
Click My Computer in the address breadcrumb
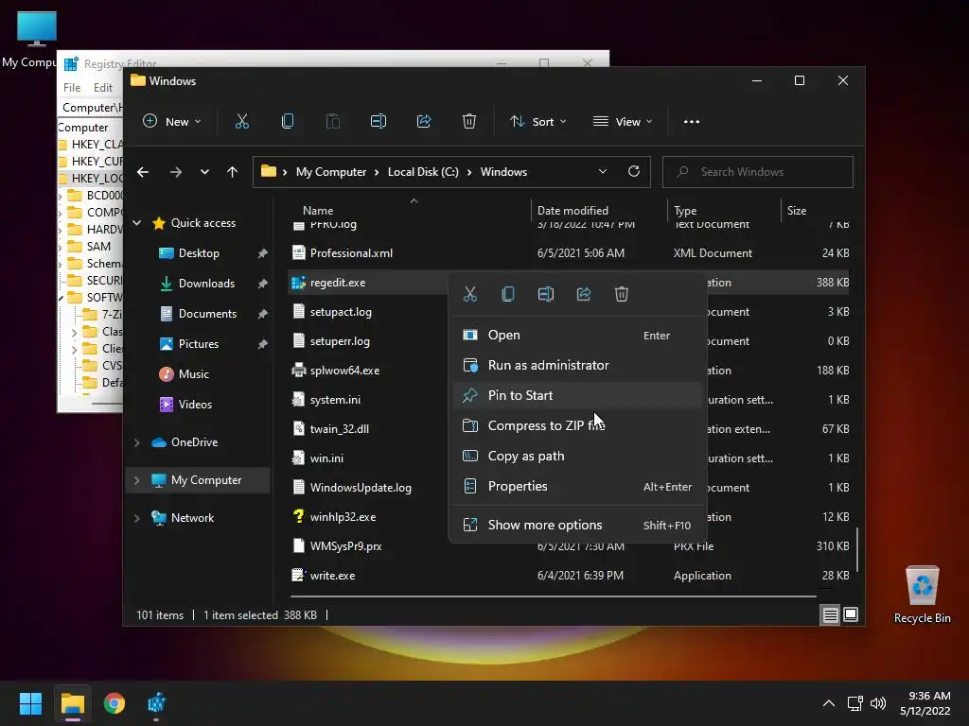(x=330, y=172)
